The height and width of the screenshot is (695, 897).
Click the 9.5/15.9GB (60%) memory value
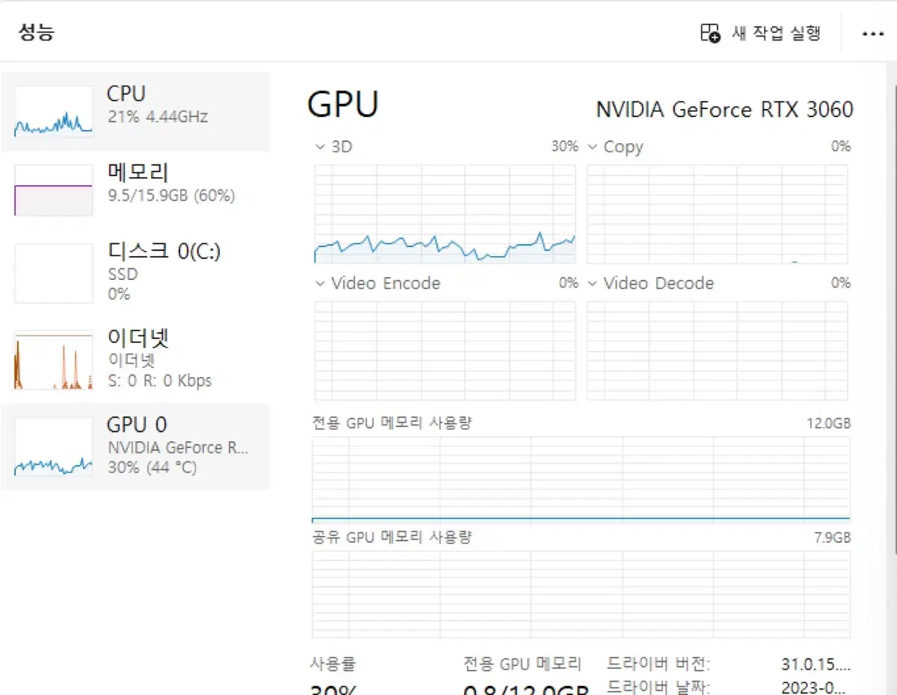click(x=171, y=196)
